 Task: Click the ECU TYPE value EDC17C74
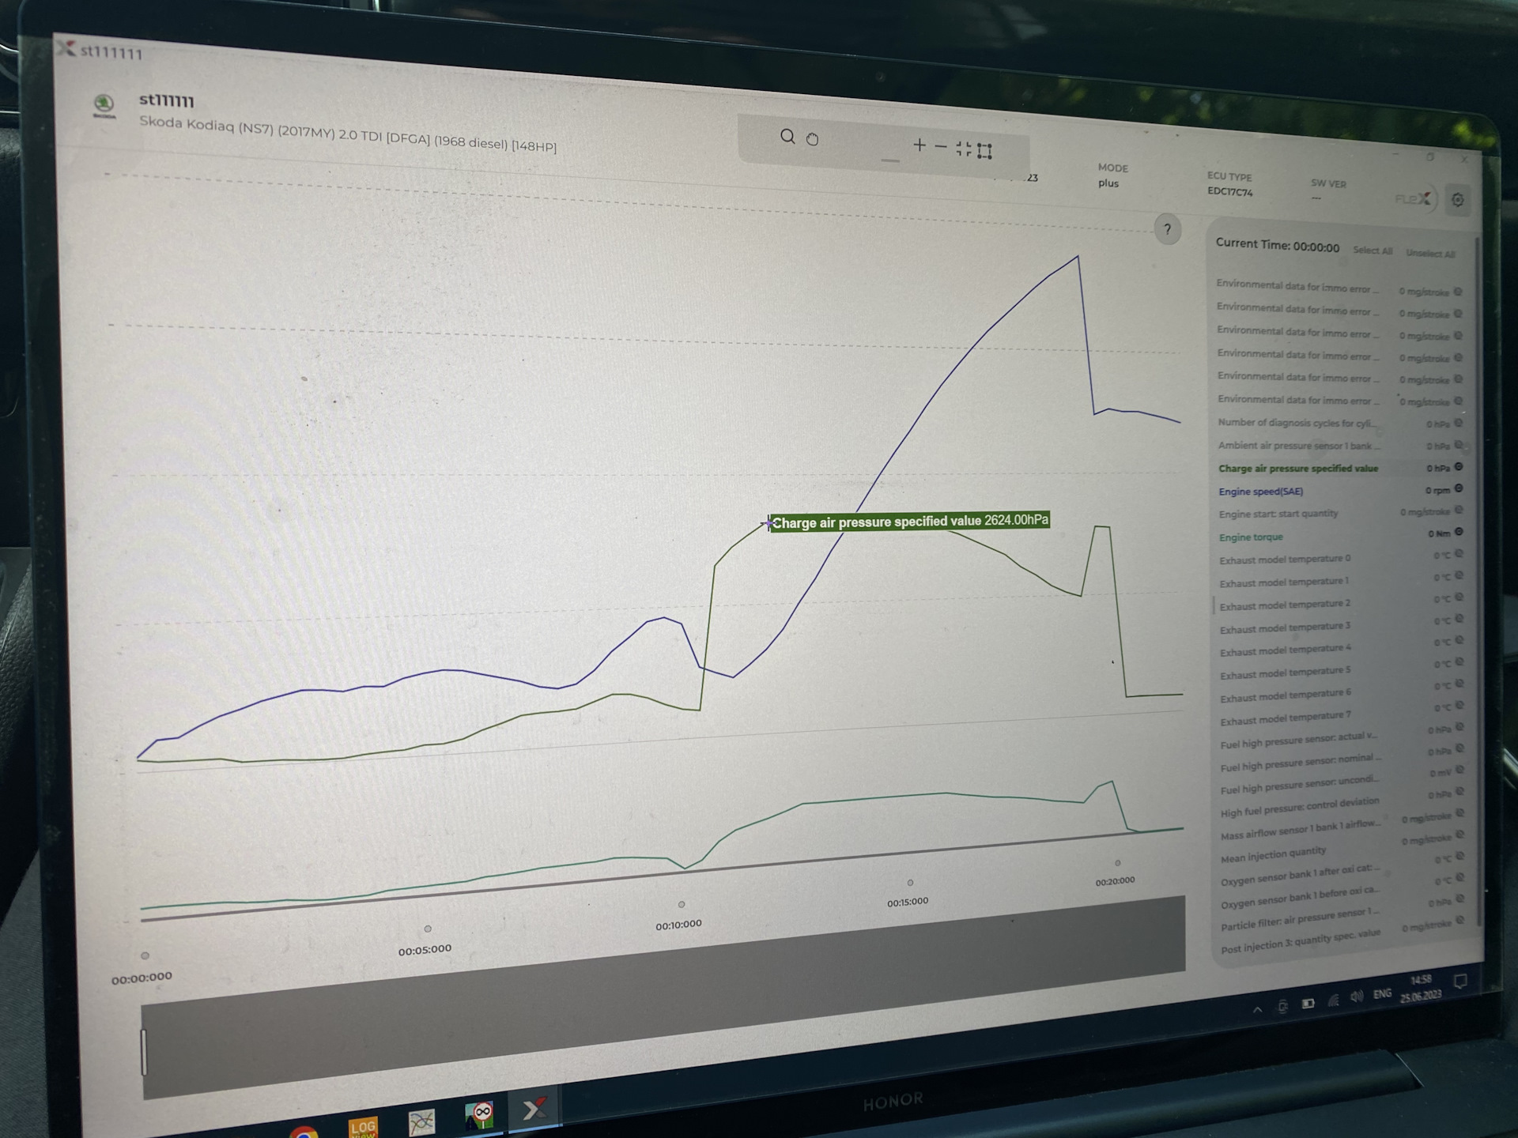click(1229, 191)
